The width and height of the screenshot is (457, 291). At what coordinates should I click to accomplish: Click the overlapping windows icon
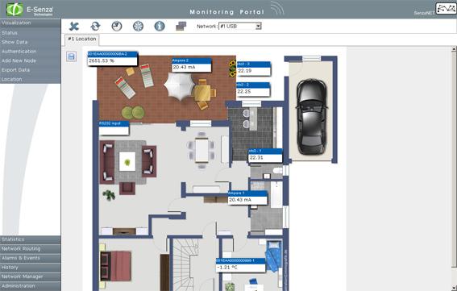(x=181, y=27)
